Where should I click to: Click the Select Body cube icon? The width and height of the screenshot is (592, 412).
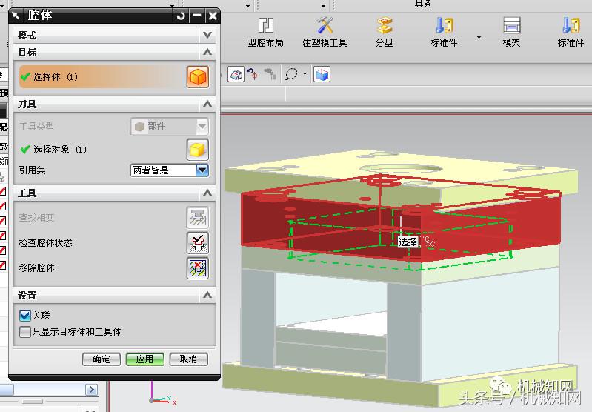[x=198, y=77]
